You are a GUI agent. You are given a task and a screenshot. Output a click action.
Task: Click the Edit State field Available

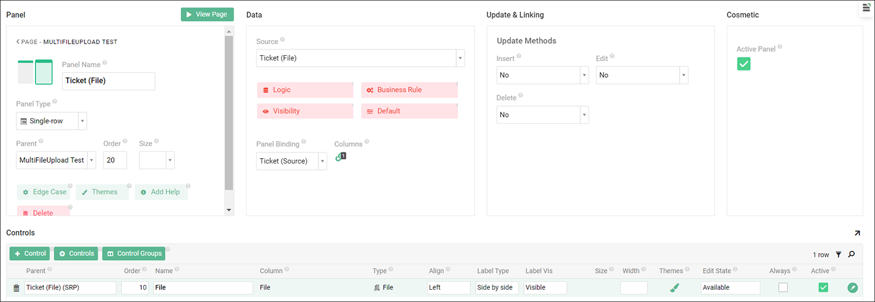730,287
